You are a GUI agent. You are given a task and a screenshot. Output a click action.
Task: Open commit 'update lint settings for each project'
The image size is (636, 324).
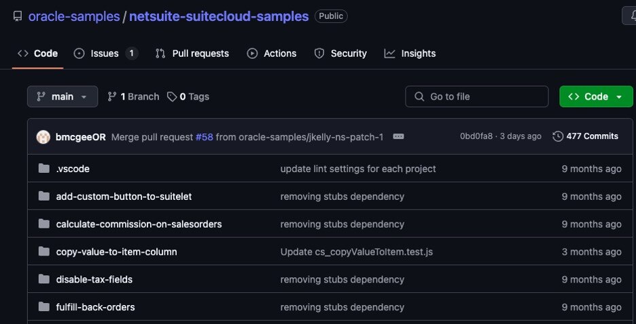pos(357,169)
